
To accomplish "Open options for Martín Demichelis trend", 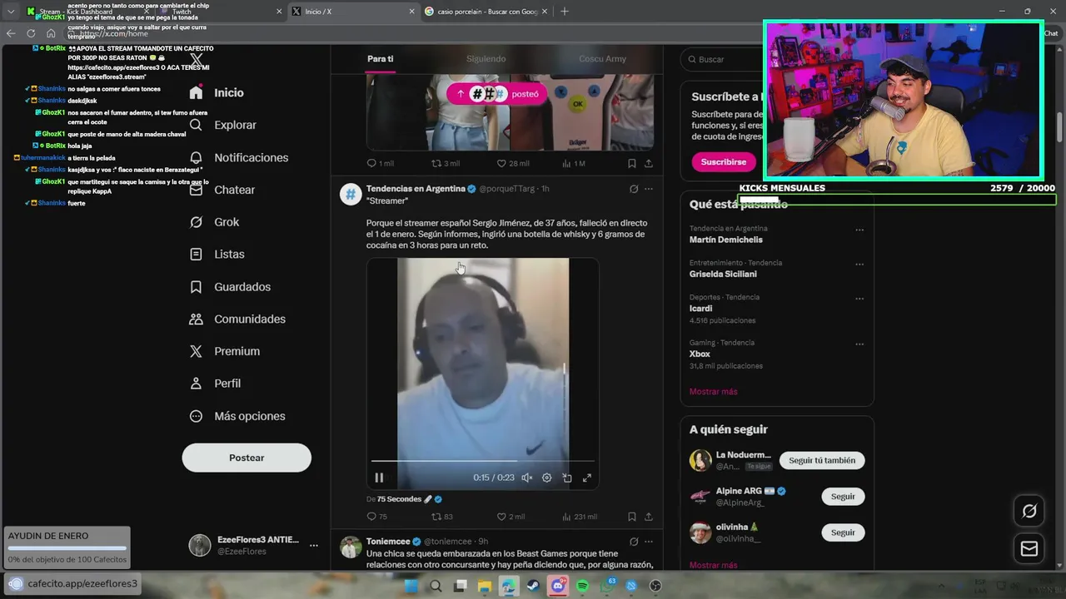I will pos(859,230).
